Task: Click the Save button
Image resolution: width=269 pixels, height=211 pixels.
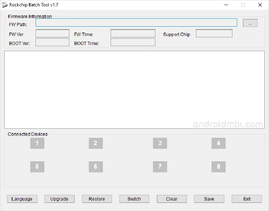Action: click(209, 199)
